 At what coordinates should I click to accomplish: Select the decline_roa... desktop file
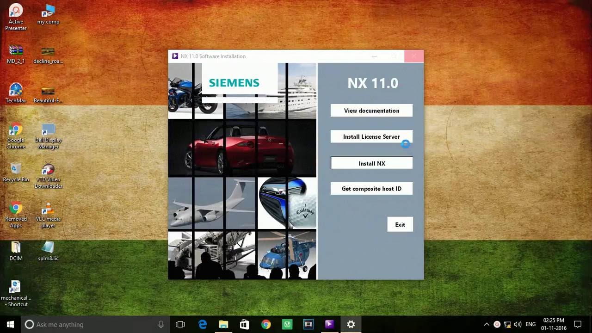[x=48, y=54]
